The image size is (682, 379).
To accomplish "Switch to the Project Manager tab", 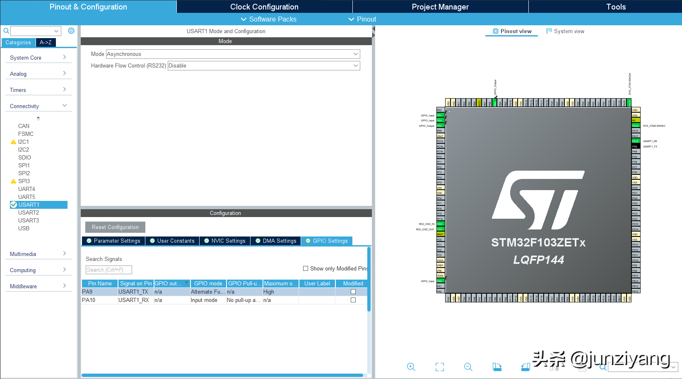I will tap(440, 7).
